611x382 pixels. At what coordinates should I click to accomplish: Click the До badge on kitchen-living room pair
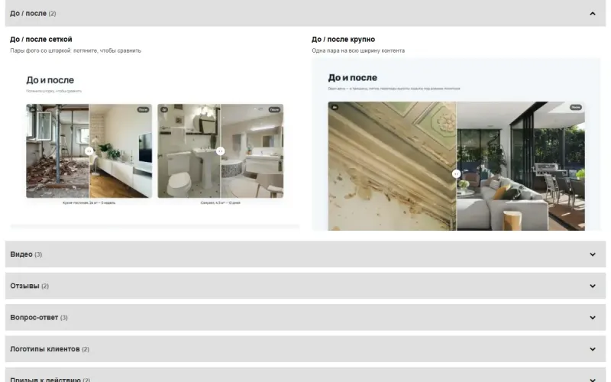[33, 109]
